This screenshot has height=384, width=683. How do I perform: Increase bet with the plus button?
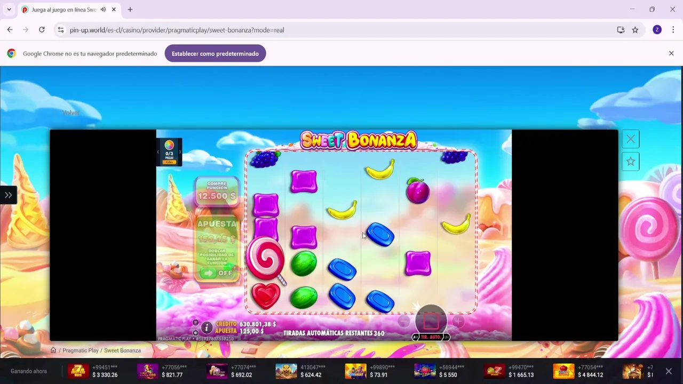(458, 321)
